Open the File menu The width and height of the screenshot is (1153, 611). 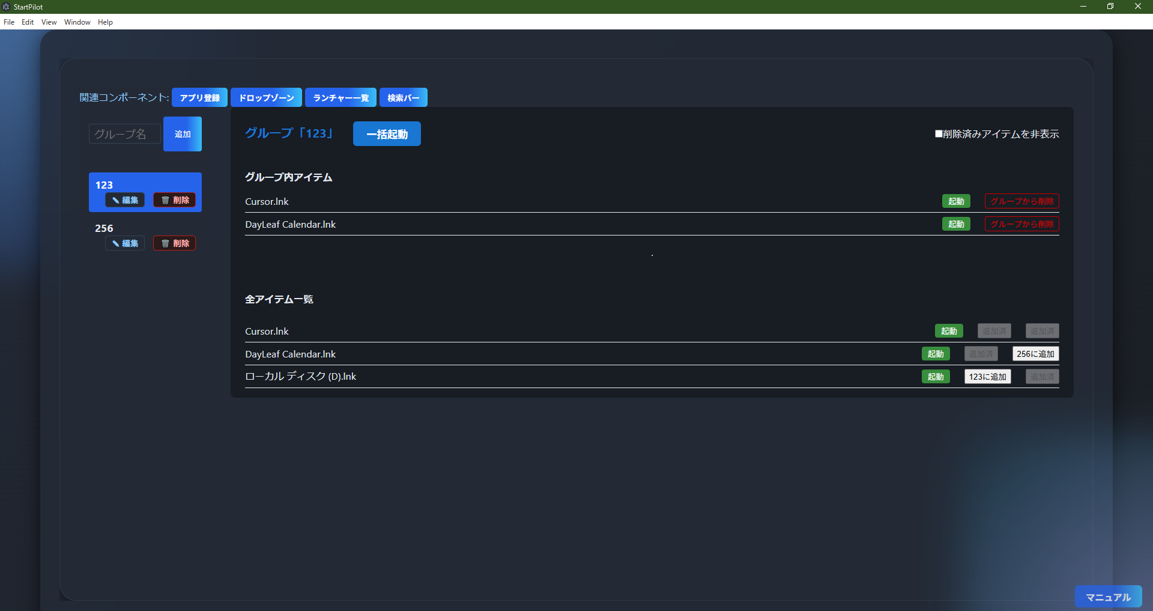9,22
